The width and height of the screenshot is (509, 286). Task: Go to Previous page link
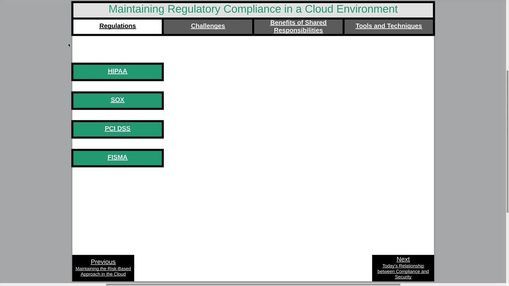pos(103,268)
